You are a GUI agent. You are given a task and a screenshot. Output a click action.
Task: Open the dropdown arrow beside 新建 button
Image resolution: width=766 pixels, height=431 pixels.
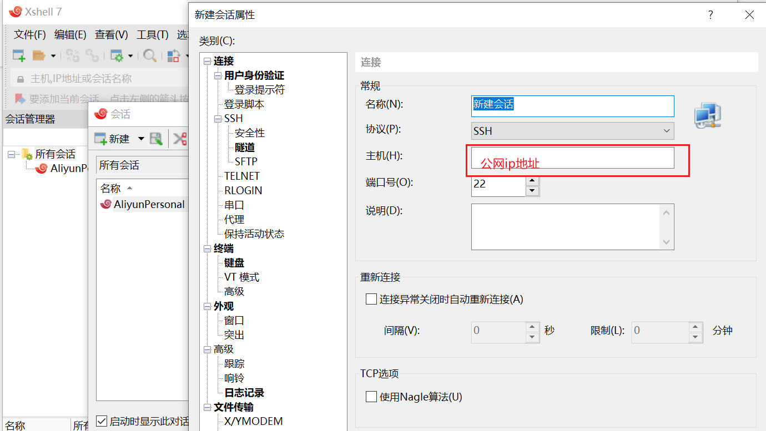141,139
